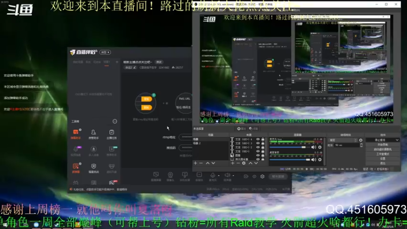The width and height of the screenshot is (407, 229).
Task: Add a source in OBS sources panel
Action: coord(232,163)
